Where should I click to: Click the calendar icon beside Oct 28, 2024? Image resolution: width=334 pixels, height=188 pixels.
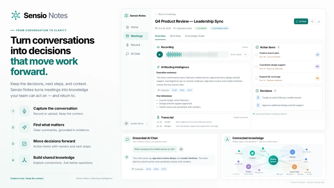pos(156,28)
